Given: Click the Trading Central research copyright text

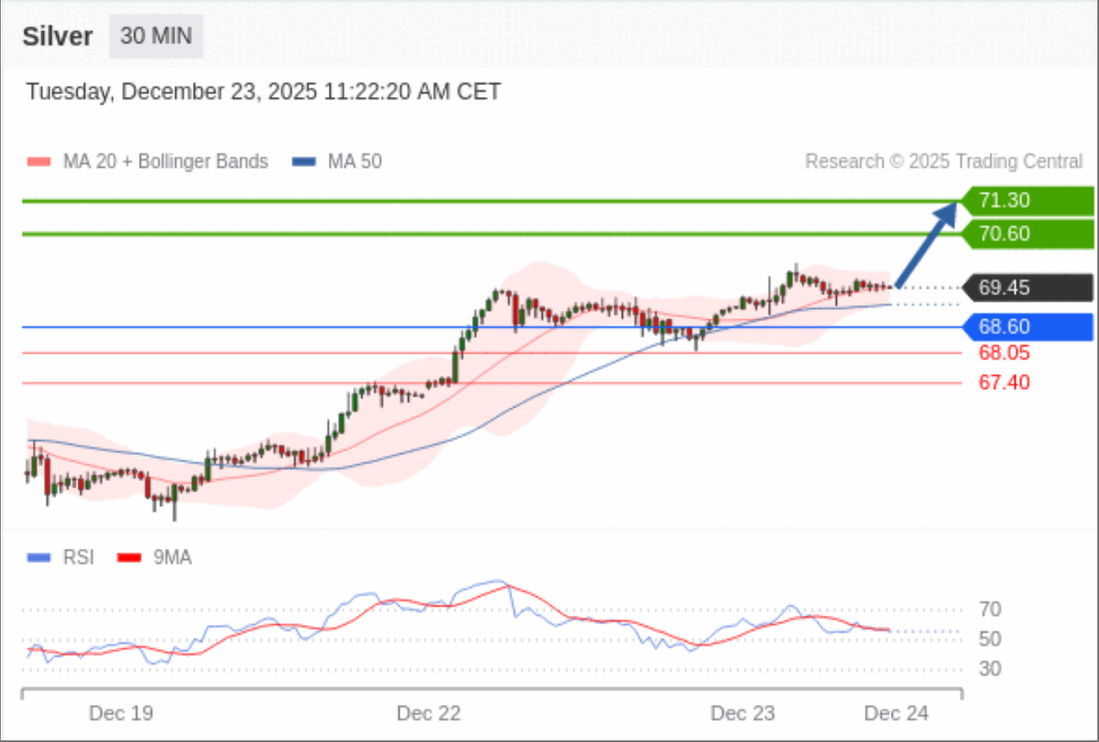Looking at the screenshot, I should (943, 162).
